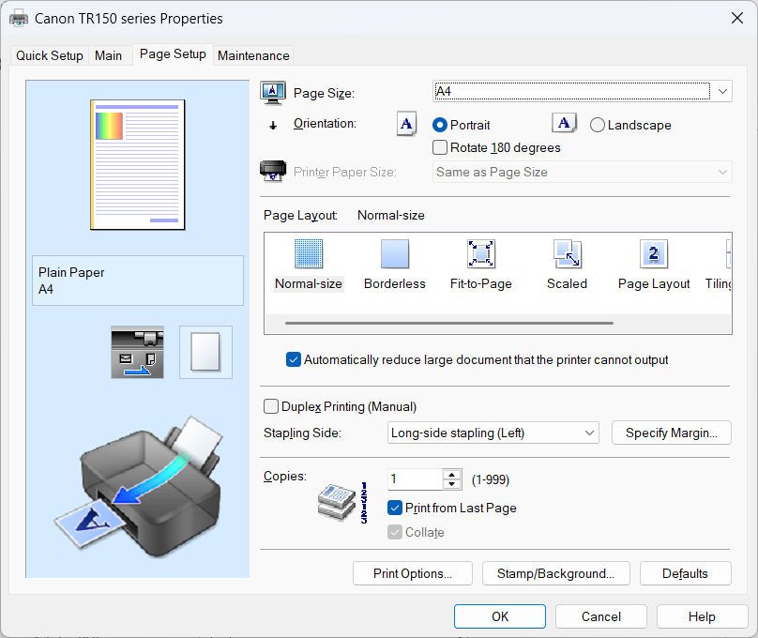Click the Plain Paper A4 media info box
Image resolution: width=758 pixels, height=638 pixels.
[138, 281]
